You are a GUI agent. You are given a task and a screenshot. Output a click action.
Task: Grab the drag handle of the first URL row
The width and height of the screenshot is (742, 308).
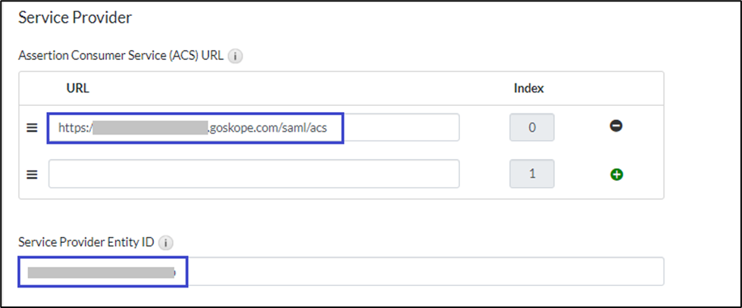(x=32, y=128)
